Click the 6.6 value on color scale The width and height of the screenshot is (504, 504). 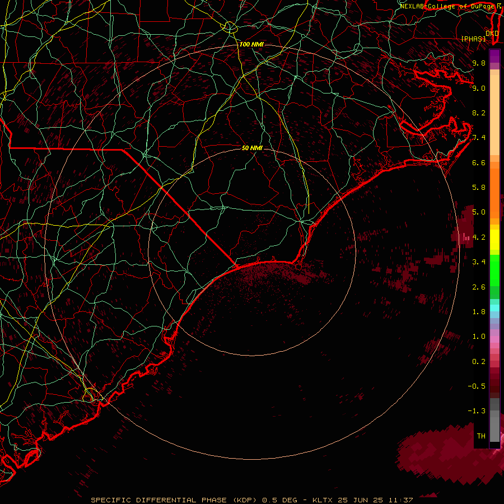[479, 162]
